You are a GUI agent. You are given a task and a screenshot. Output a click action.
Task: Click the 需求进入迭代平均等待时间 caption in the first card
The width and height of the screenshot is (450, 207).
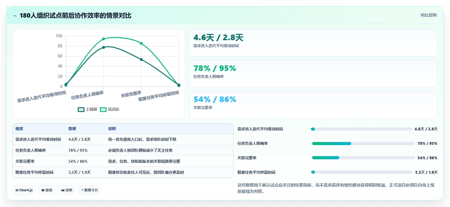216,46
